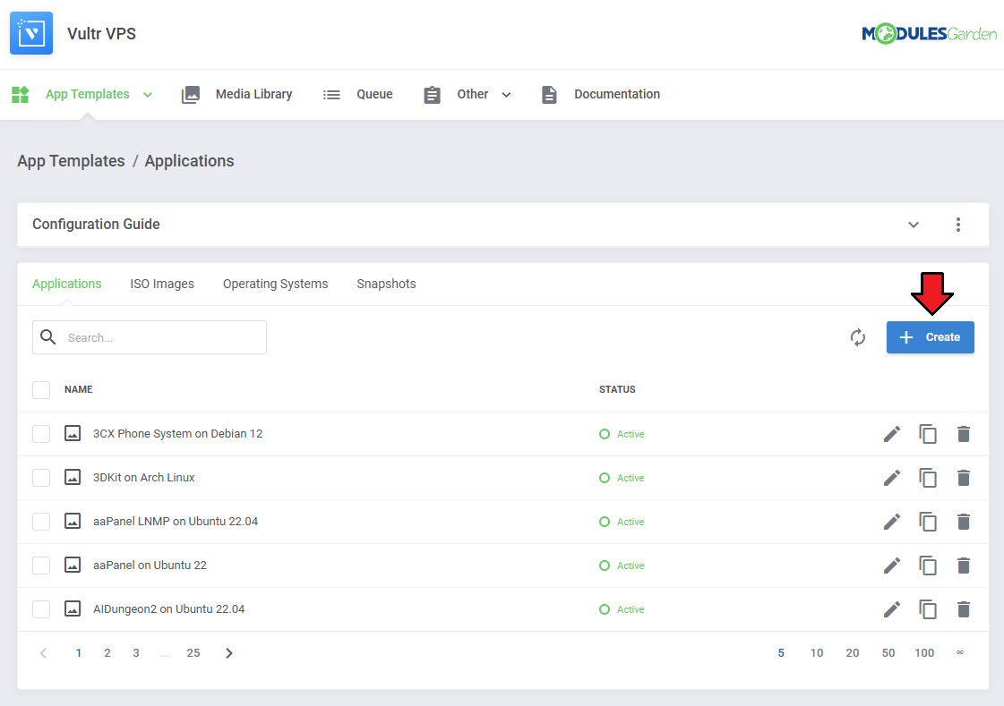The height and width of the screenshot is (706, 1004).
Task: Switch to the Operating Systems tab
Action: 275,284
